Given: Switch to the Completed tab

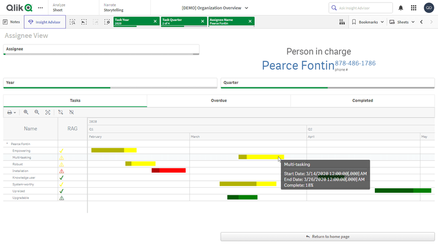Looking at the screenshot, I should click(x=362, y=100).
